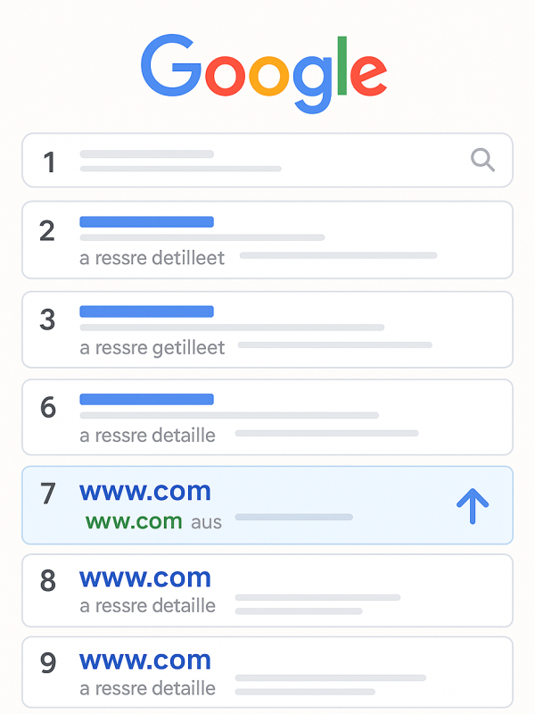Image resolution: width=535 pixels, height=714 pixels.
Task: Click inside the search input field
Action: tap(267, 161)
